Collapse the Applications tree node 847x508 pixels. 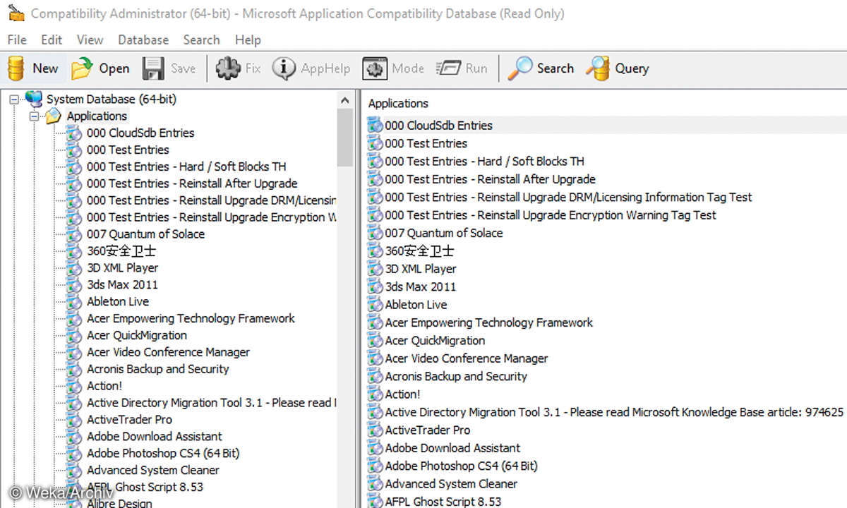click(x=34, y=116)
